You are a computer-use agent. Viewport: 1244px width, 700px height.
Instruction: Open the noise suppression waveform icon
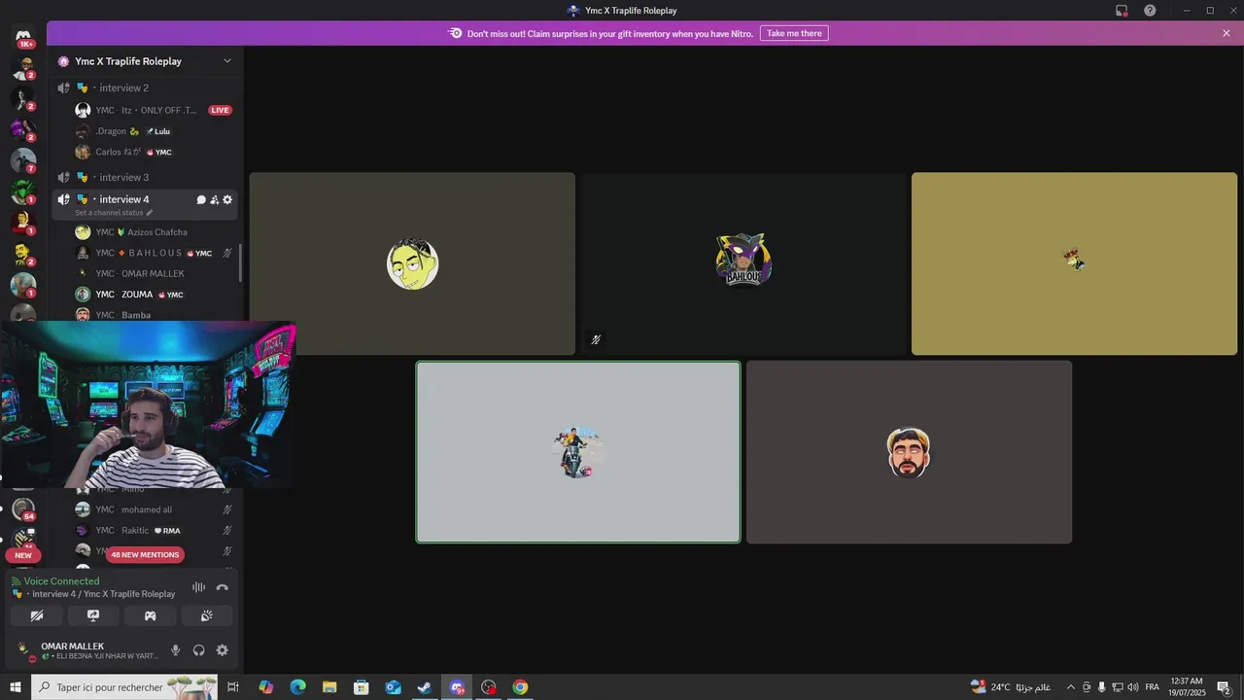pos(198,587)
